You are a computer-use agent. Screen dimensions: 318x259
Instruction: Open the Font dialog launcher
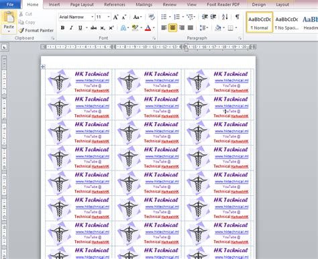(x=154, y=38)
